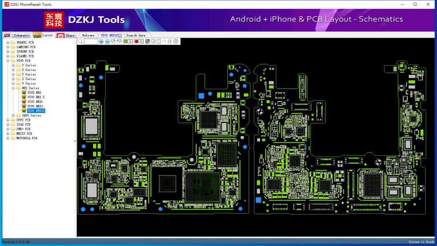Open the red color dropdown
The height and width of the screenshot is (246, 437).
pyautogui.click(x=141, y=42)
